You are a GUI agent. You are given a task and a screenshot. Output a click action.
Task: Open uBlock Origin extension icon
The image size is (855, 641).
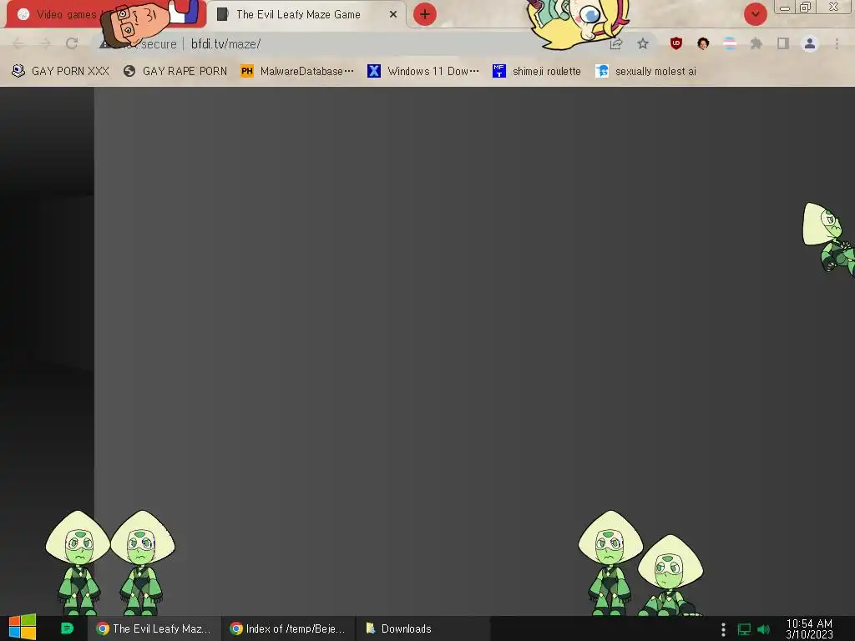(676, 43)
